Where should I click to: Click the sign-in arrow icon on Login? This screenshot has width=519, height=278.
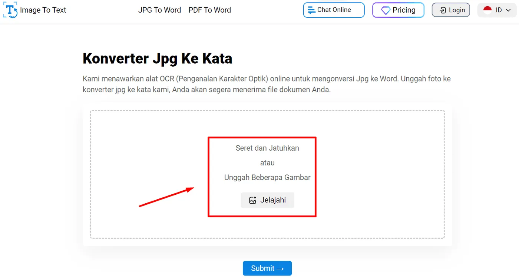(443, 10)
